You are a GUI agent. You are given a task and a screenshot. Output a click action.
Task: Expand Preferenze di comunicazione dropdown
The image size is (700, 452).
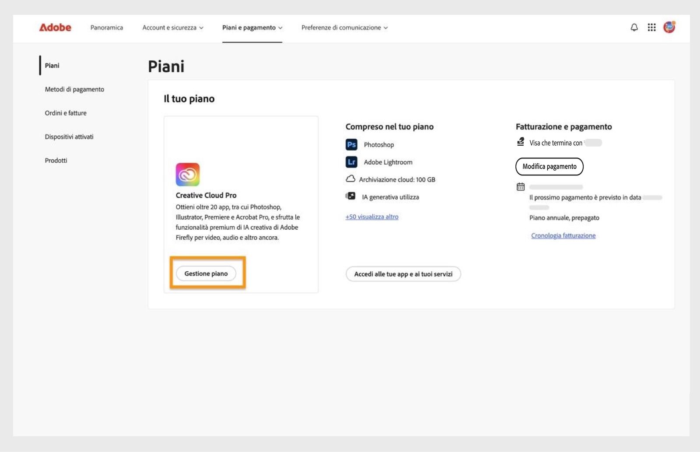coord(345,28)
